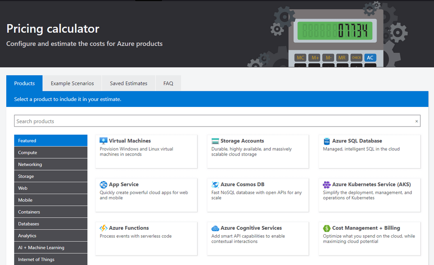Viewport: 434px width, 265px height.
Task: Click the Azure Kubernetes Service cubes icon
Action: click(x=326, y=185)
